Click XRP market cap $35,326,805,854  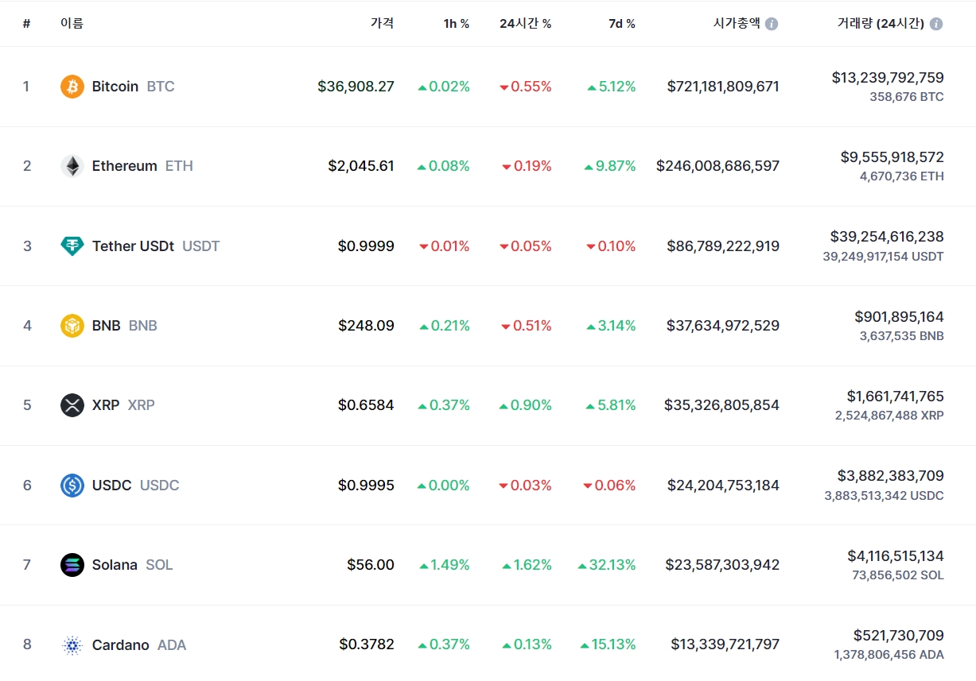click(722, 405)
